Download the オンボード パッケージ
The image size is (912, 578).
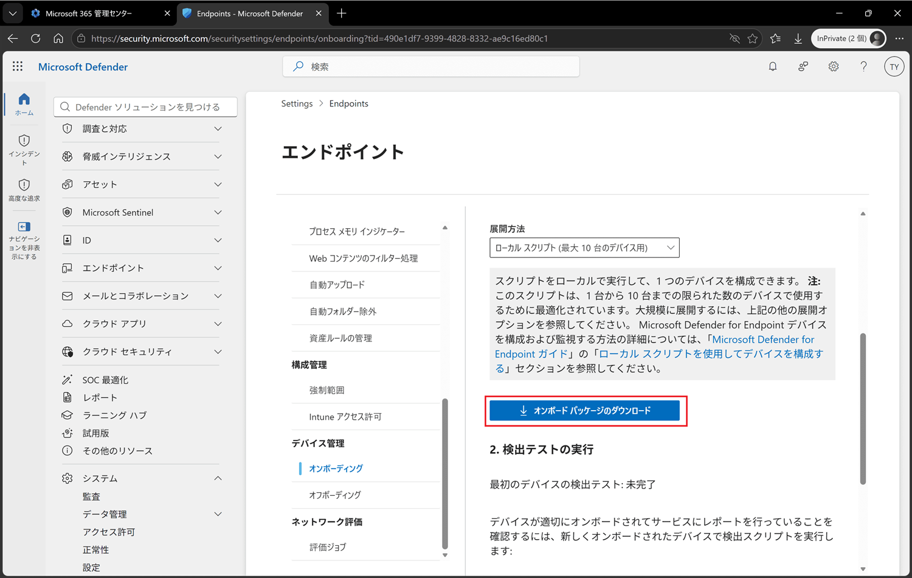point(584,411)
